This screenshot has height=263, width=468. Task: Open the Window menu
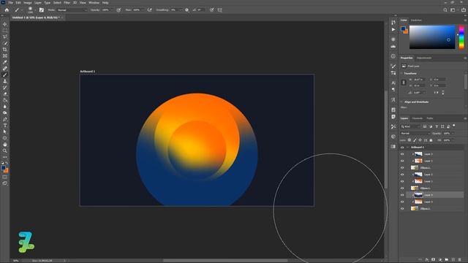coord(94,3)
